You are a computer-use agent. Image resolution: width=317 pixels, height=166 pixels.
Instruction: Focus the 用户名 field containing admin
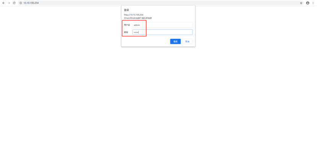tap(162, 25)
